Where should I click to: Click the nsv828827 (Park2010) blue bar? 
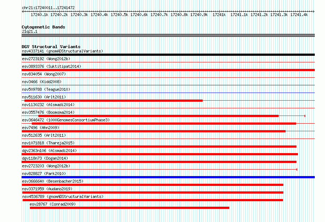pyautogui.click(x=168, y=177)
